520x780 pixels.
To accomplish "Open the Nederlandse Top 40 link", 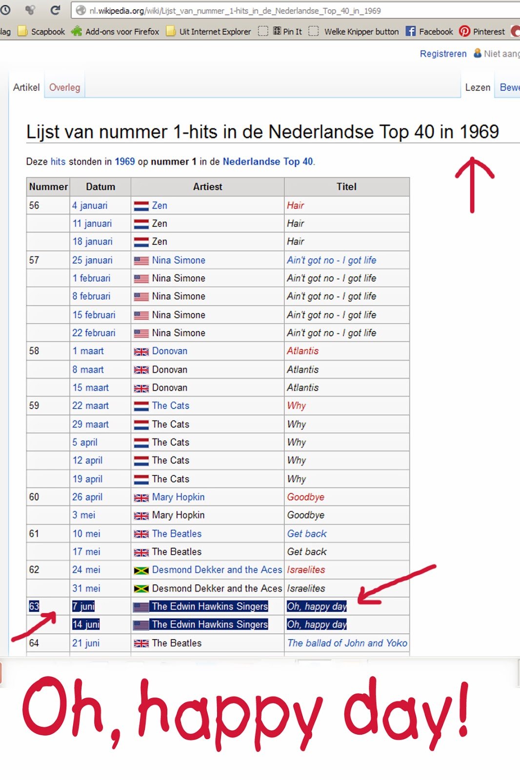I will (268, 161).
